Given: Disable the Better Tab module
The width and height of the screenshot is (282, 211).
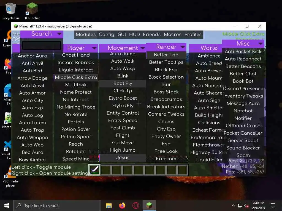Looking at the screenshot, I should coord(166,55).
